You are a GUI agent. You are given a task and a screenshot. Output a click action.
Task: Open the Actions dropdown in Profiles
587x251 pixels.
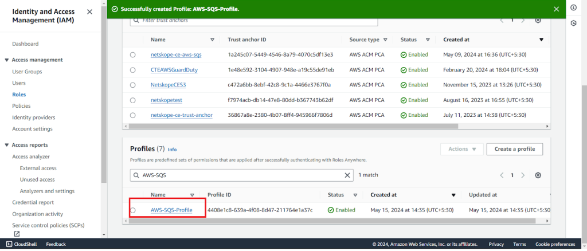[462, 149]
